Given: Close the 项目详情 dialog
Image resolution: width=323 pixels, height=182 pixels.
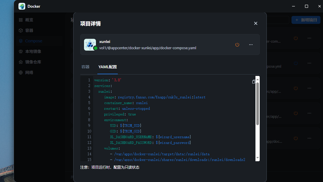Looking at the screenshot, I should point(255,23).
